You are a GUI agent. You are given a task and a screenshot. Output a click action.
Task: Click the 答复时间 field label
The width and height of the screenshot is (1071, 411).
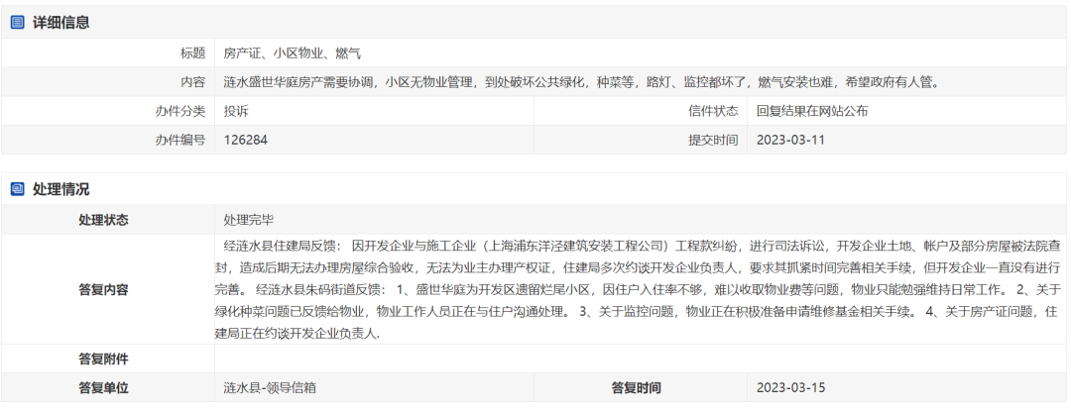[x=636, y=387]
